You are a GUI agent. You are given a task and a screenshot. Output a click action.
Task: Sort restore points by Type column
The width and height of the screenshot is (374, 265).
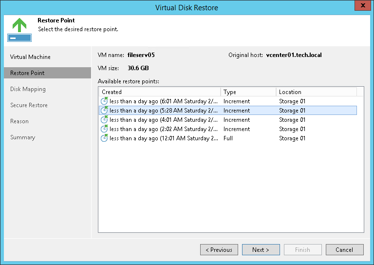pos(248,92)
